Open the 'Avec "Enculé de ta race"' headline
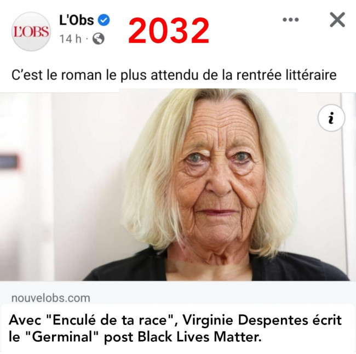Image resolution: width=356 pixels, height=354 pixels. point(175,329)
